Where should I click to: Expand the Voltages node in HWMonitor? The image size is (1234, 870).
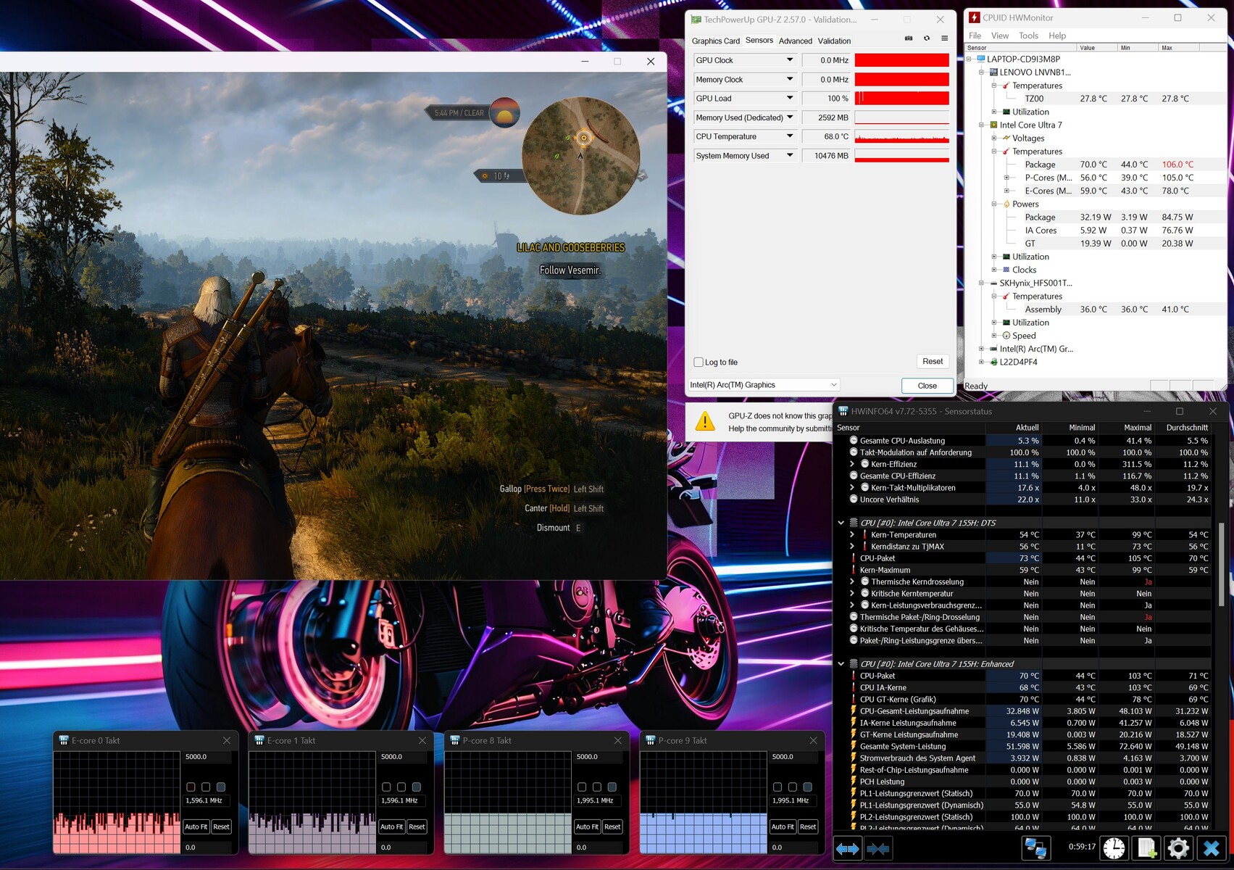coord(994,138)
